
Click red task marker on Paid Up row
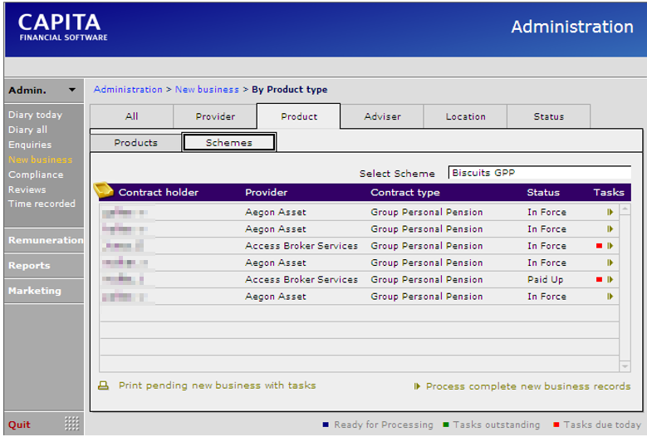(x=599, y=280)
